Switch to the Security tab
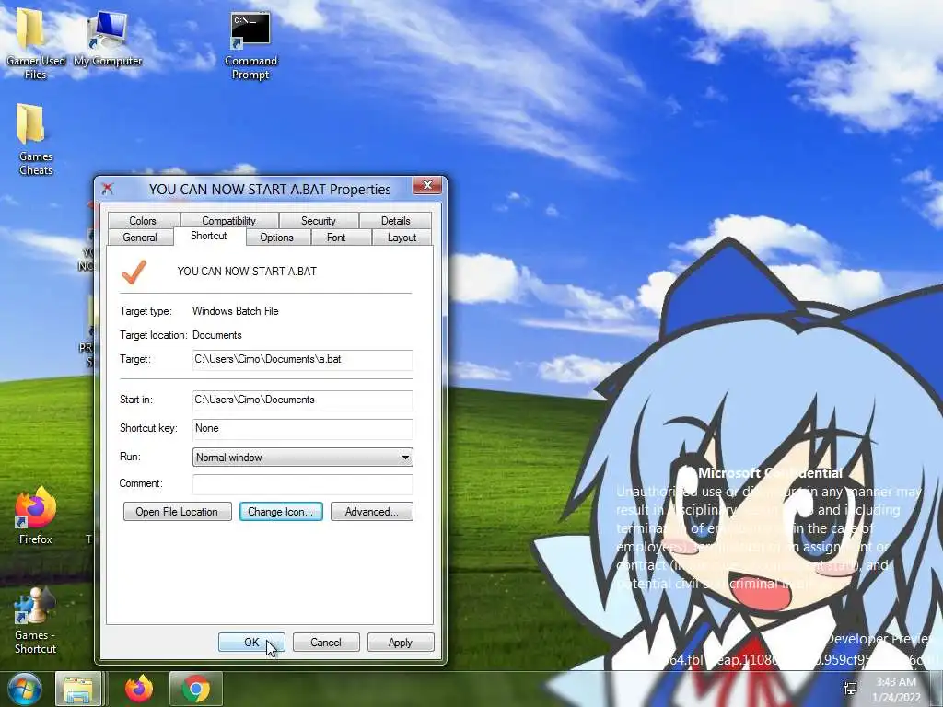The image size is (943, 707). (318, 221)
